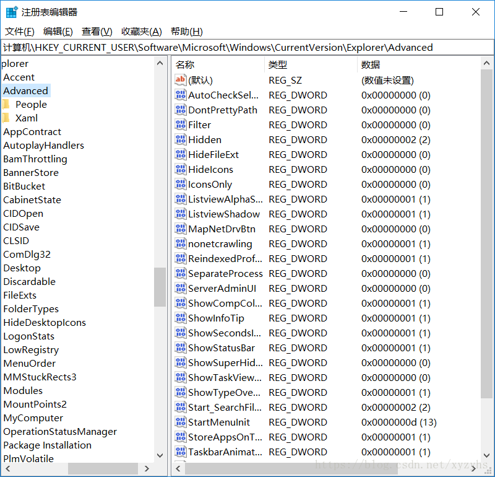Click the MapNetDrvBtn value icon
Image resolution: width=495 pixels, height=477 pixels.
point(180,229)
